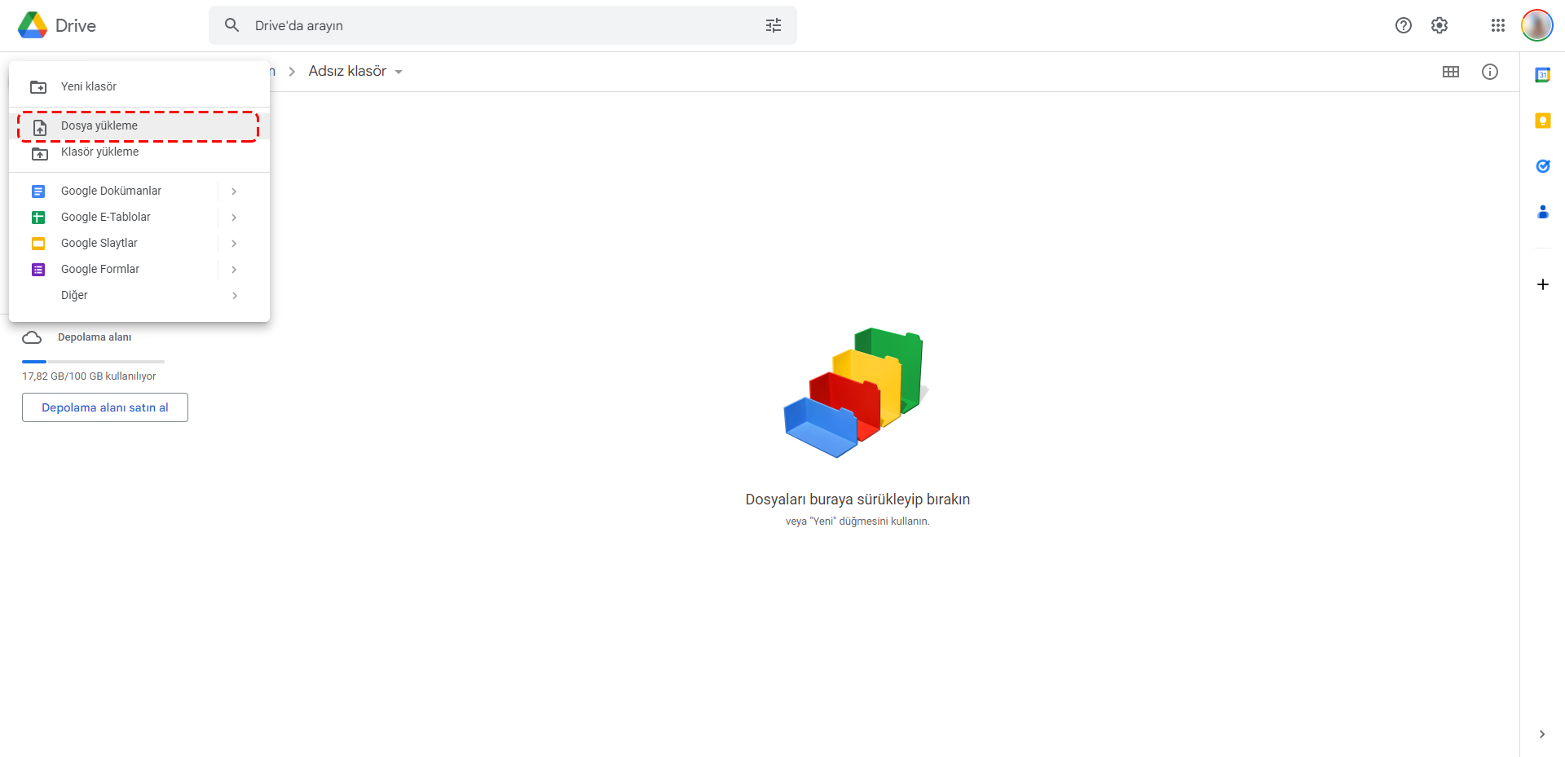
Task: Choose Yeni klasör from menu
Action: (x=89, y=86)
